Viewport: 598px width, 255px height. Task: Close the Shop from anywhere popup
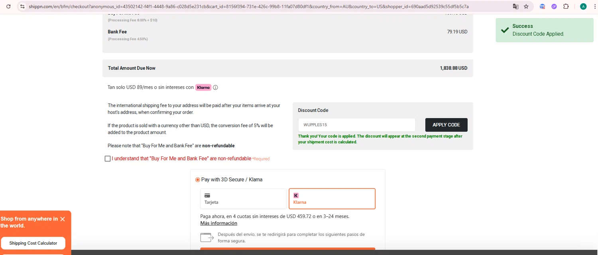pos(63,219)
